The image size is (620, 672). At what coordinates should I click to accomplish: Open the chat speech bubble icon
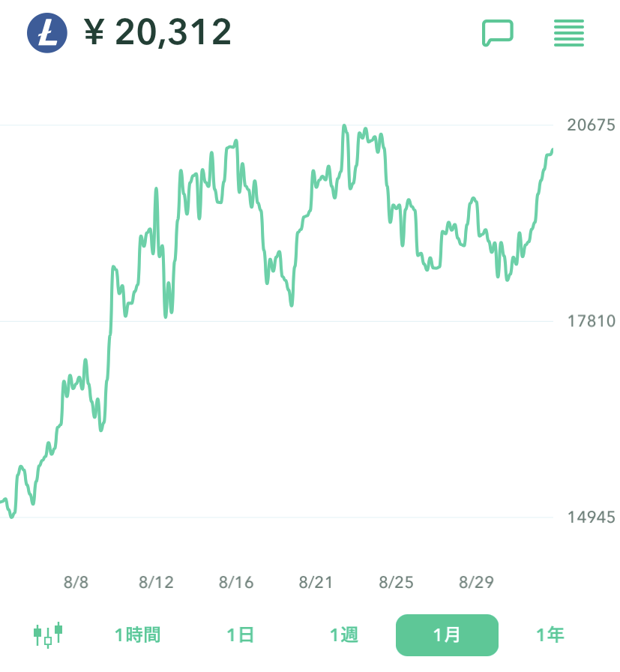[x=497, y=33]
